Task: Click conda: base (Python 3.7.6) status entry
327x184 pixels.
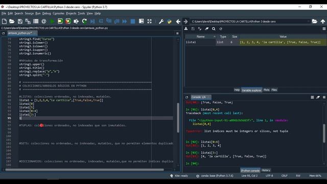Action: [215, 176]
